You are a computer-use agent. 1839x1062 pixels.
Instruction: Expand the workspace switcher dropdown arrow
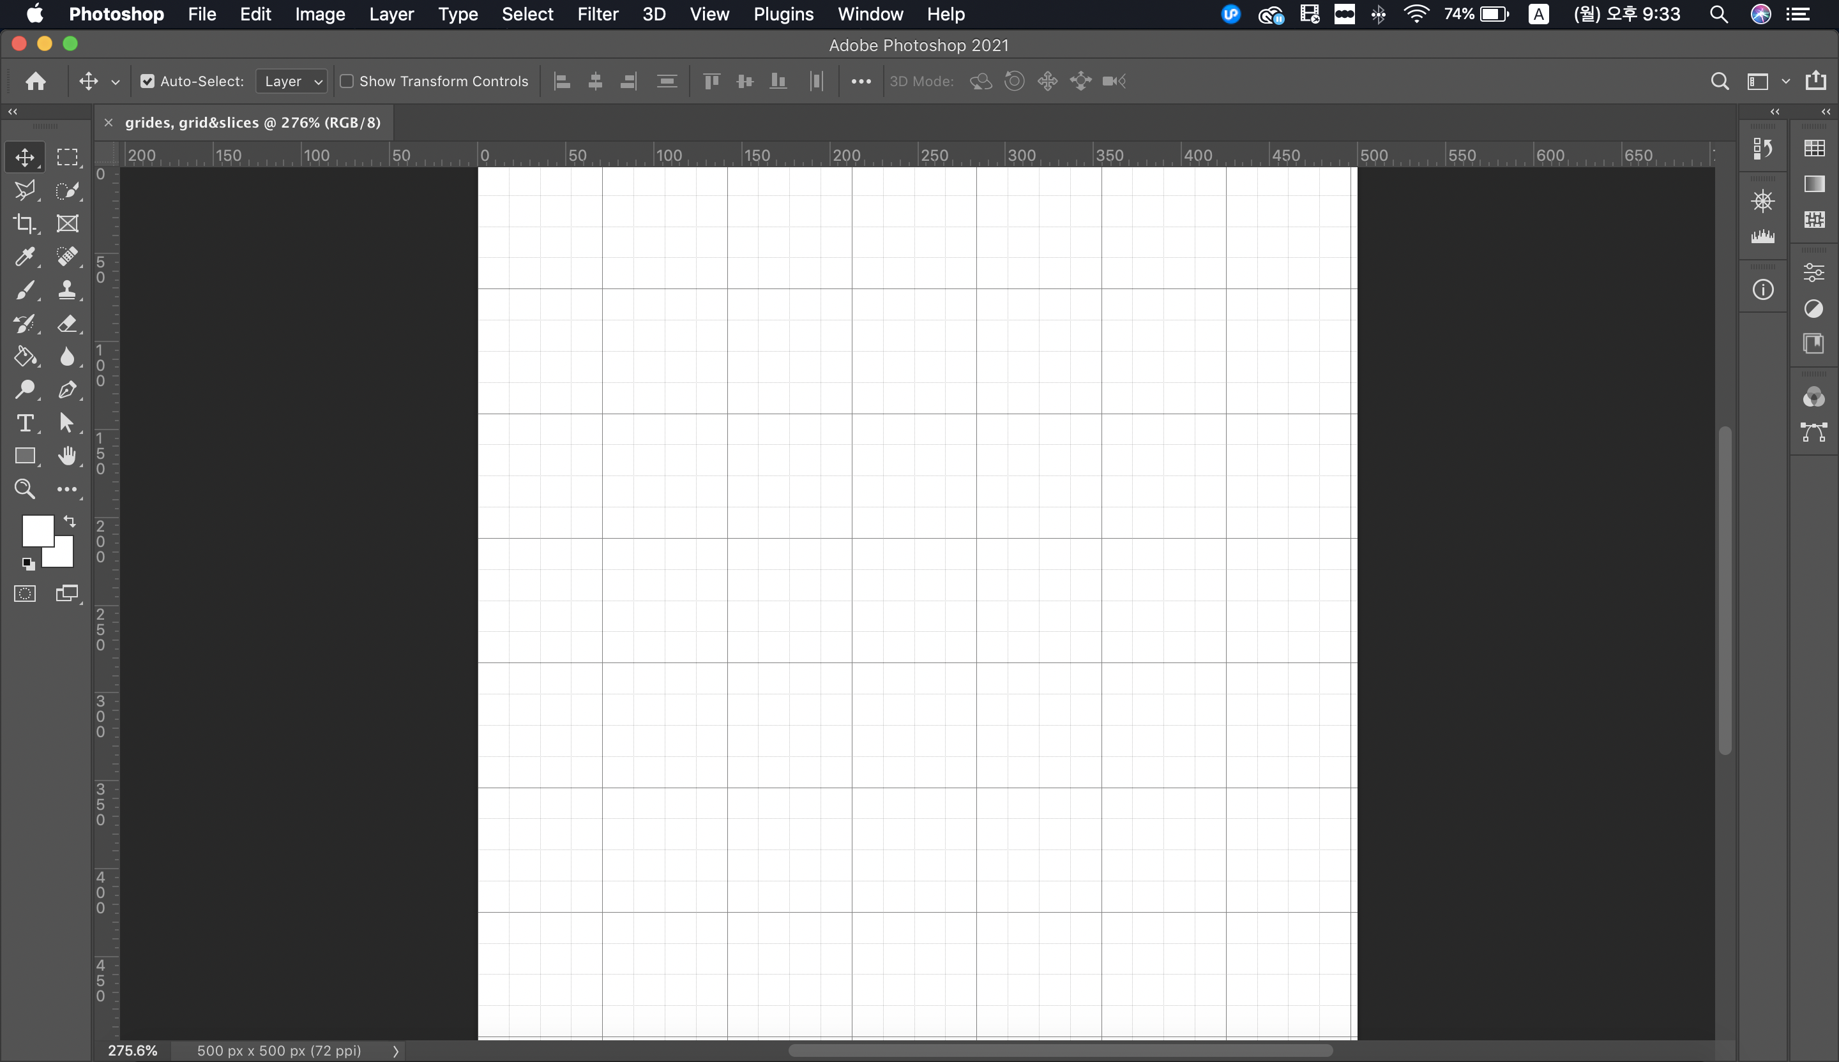pos(1785,81)
